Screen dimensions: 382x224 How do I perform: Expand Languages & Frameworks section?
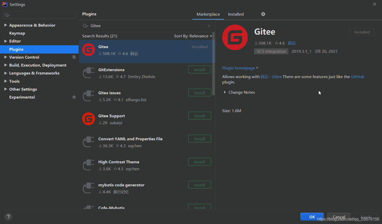click(6, 73)
